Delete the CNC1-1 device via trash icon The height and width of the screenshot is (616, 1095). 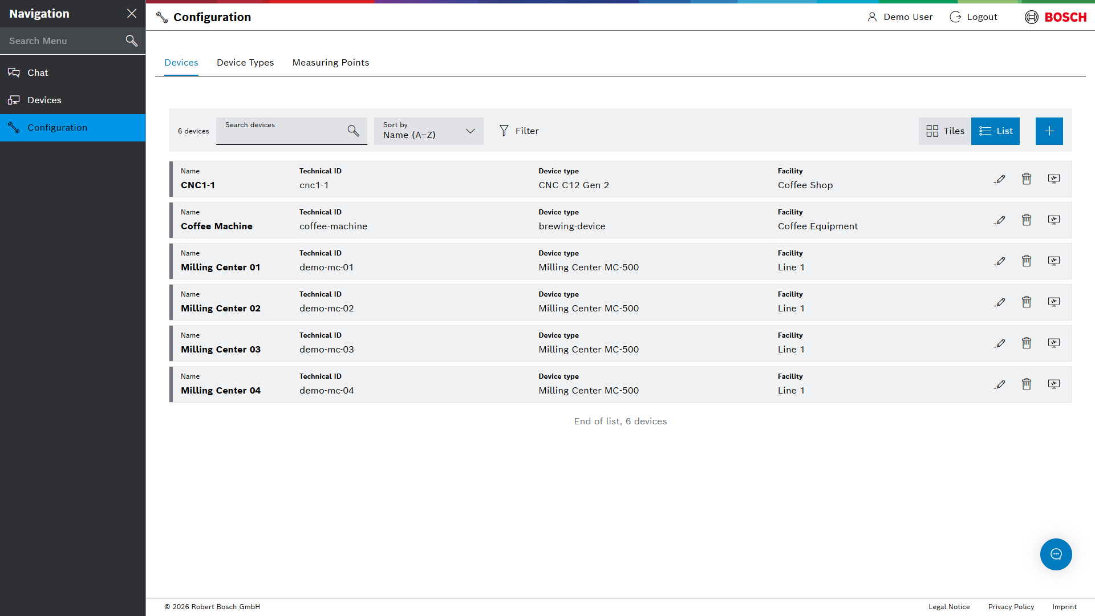(1027, 179)
